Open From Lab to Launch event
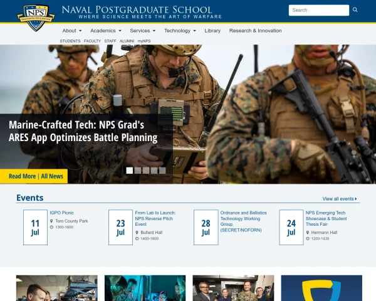This screenshot has height=301, width=376. (x=155, y=218)
